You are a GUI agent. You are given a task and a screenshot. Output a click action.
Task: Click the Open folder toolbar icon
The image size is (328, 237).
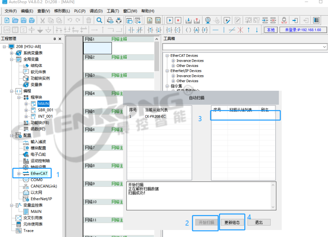(x=15, y=20)
